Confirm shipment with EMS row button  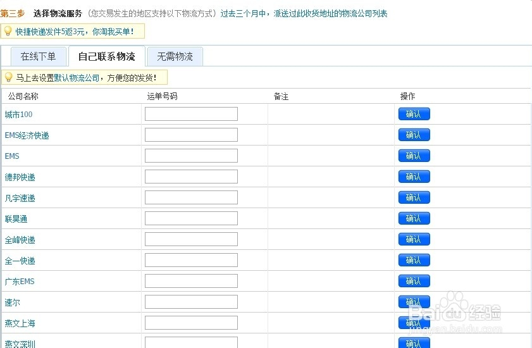414,156
